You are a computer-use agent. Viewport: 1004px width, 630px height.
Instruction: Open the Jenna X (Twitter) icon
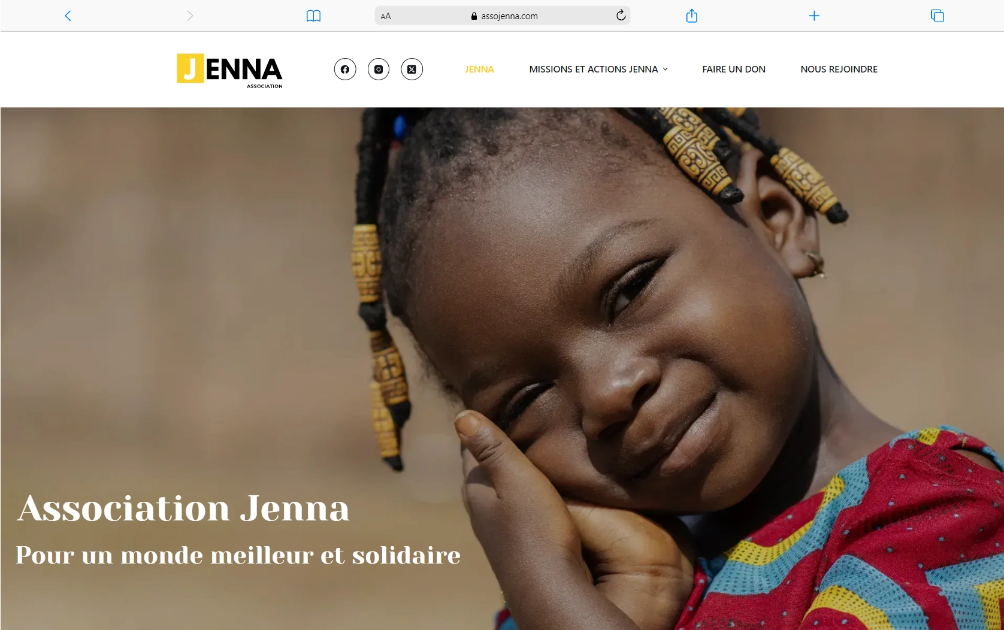tap(412, 69)
